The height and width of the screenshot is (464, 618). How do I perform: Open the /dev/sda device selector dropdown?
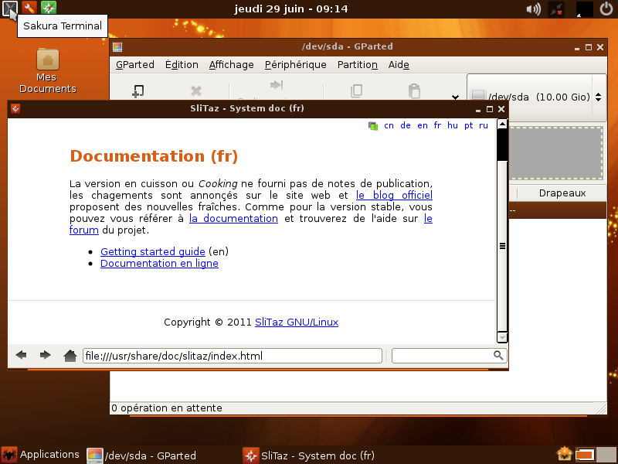536,97
